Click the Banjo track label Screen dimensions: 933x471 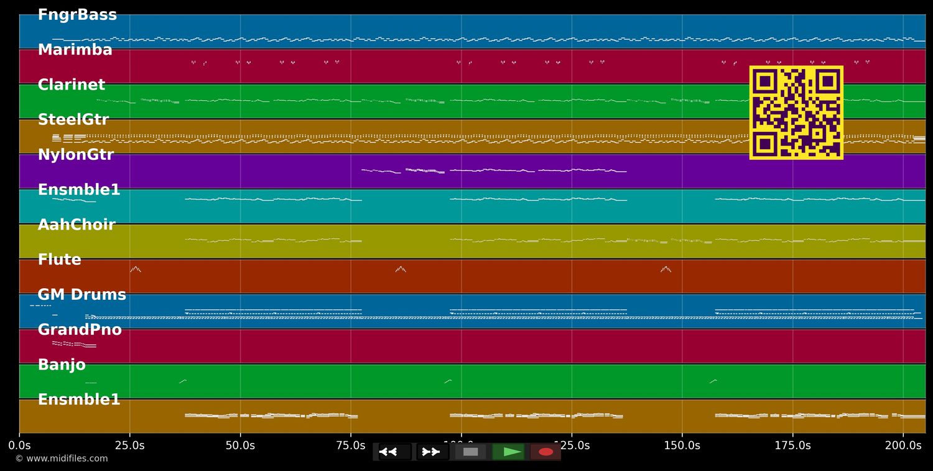click(x=62, y=364)
